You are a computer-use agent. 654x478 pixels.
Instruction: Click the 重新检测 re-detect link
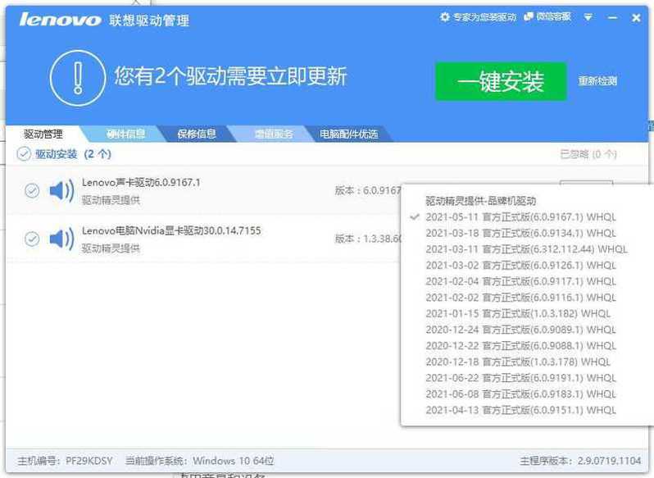pyautogui.click(x=597, y=81)
